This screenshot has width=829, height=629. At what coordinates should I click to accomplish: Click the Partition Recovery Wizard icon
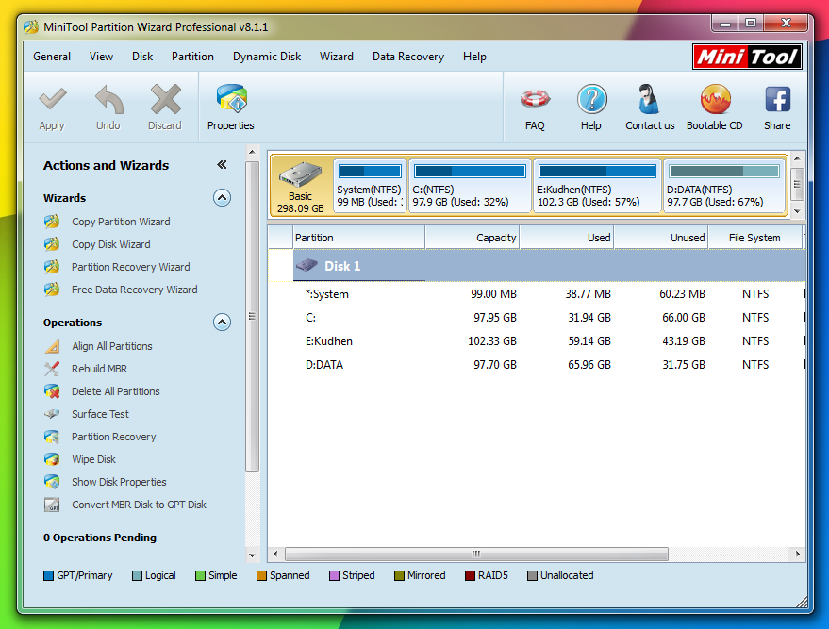click(x=52, y=267)
